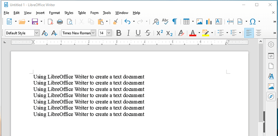
Task: Expand the Open recent files arrow
Action: [29, 21]
